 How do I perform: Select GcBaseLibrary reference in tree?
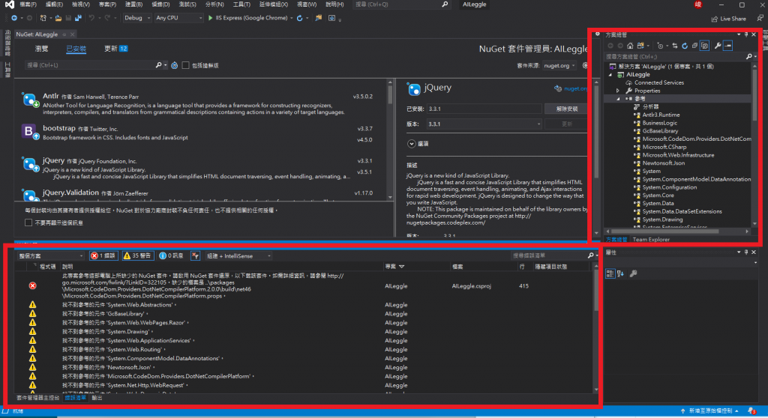(x=660, y=131)
